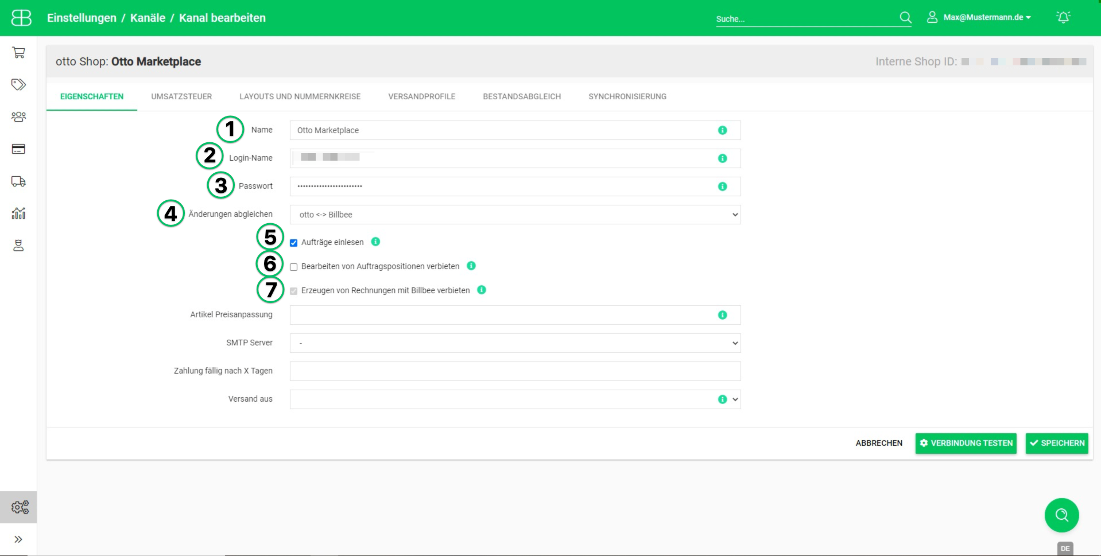The height and width of the screenshot is (556, 1101).
Task: Open the bar chart statistics icon in sidebar
Action: (x=18, y=213)
